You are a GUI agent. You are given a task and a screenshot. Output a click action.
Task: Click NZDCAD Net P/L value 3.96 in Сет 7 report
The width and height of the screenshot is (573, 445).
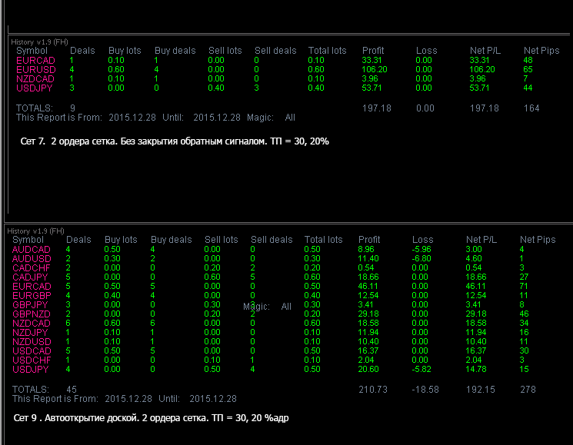pos(478,79)
